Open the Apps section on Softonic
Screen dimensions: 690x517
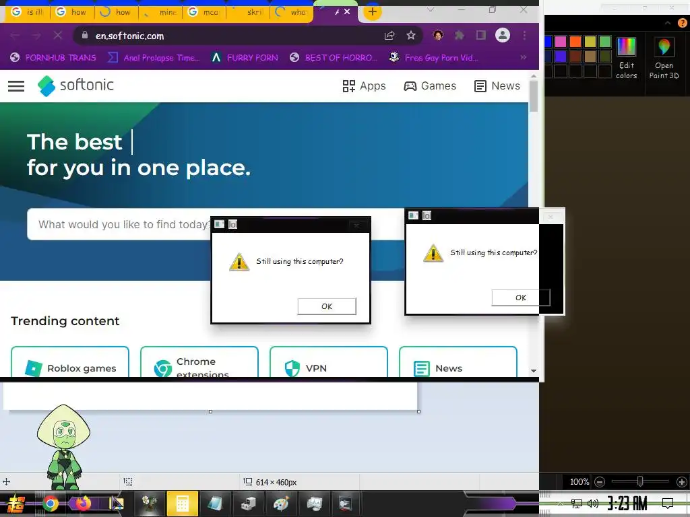(x=364, y=85)
